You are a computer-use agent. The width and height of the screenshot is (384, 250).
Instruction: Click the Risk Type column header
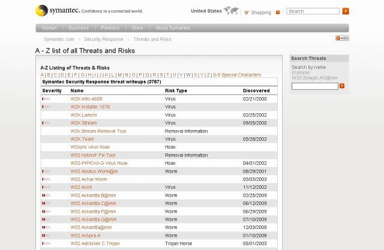pos(176,91)
